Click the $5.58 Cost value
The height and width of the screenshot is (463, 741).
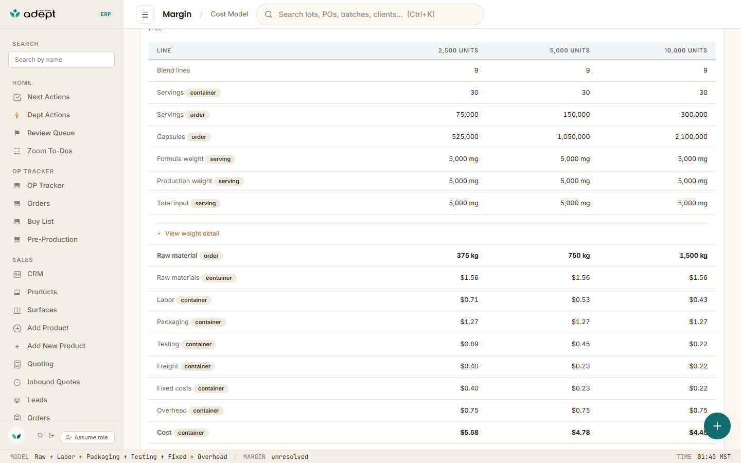pyautogui.click(x=469, y=433)
